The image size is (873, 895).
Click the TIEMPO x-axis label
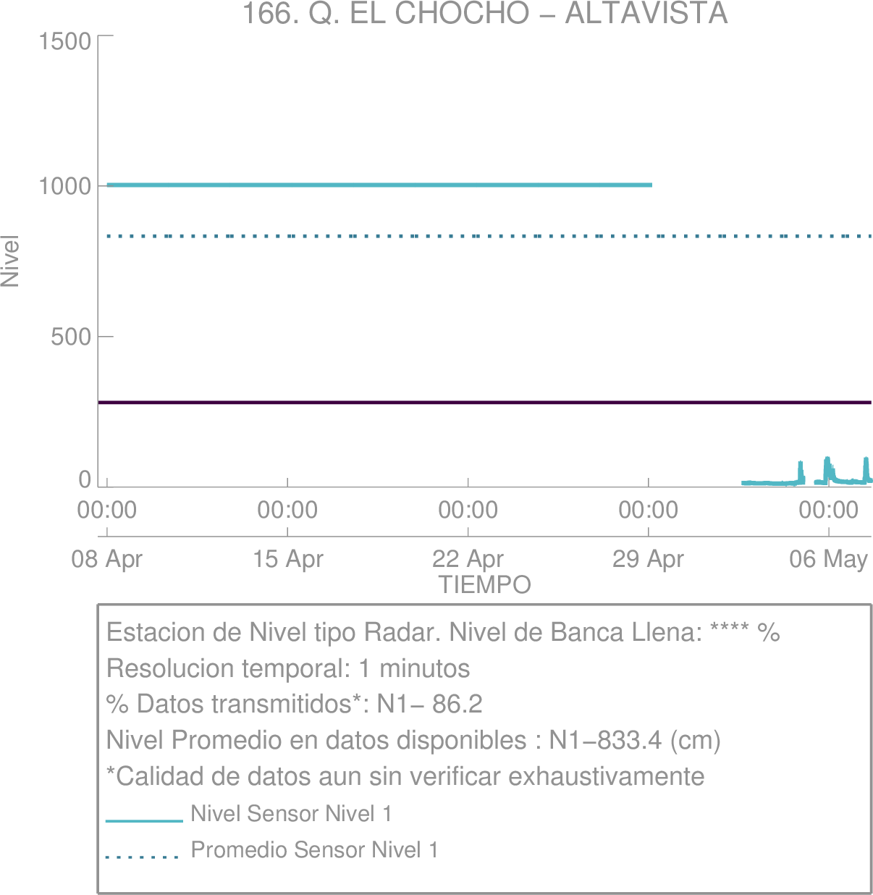point(485,584)
